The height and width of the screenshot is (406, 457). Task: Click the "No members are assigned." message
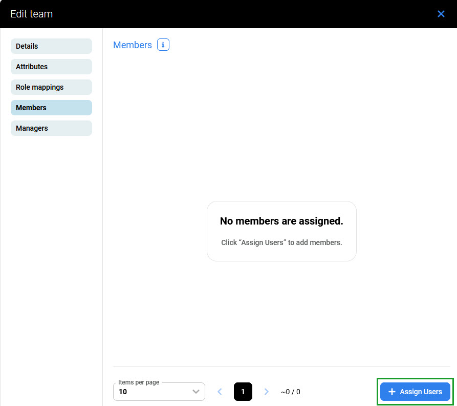(x=281, y=221)
